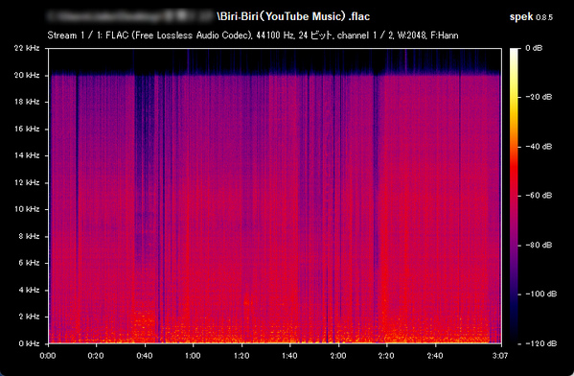The height and width of the screenshot is (376, 574).
Task: Click inside the spectrogram plot area
Action: 275,196
